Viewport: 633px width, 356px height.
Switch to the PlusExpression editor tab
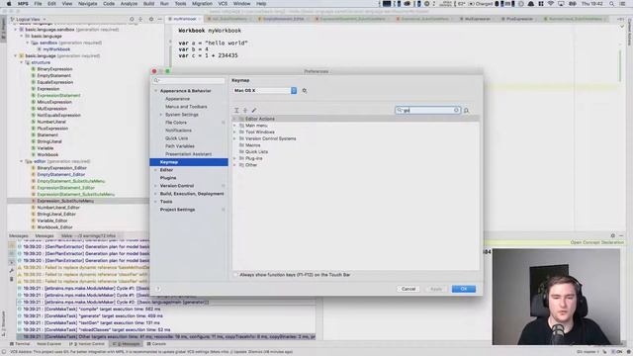519,19
